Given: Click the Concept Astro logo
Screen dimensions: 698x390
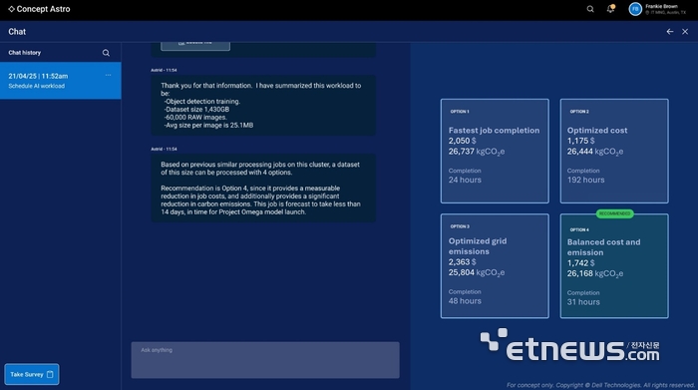Looking at the screenshot, I should point(39,9).
